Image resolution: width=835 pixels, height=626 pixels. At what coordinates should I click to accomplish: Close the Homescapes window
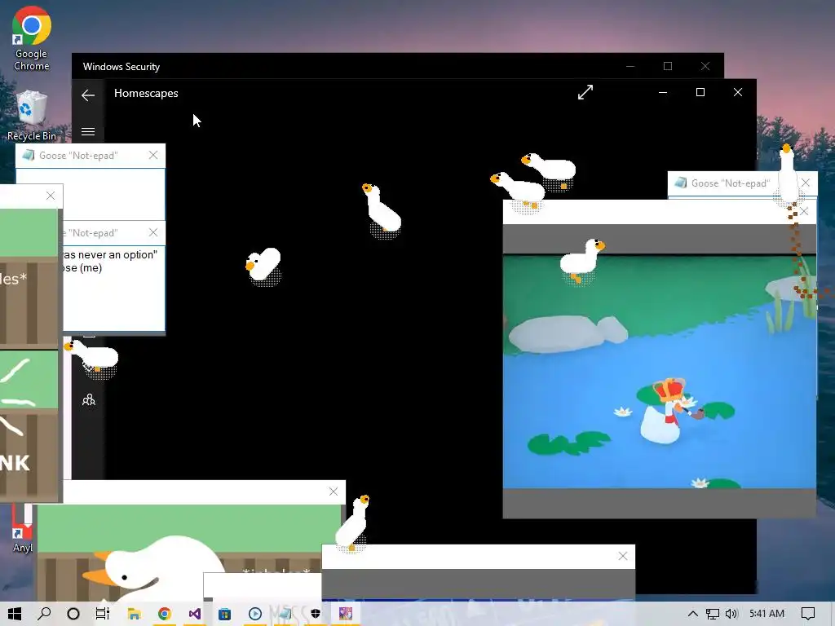click(x=737, y=92)
